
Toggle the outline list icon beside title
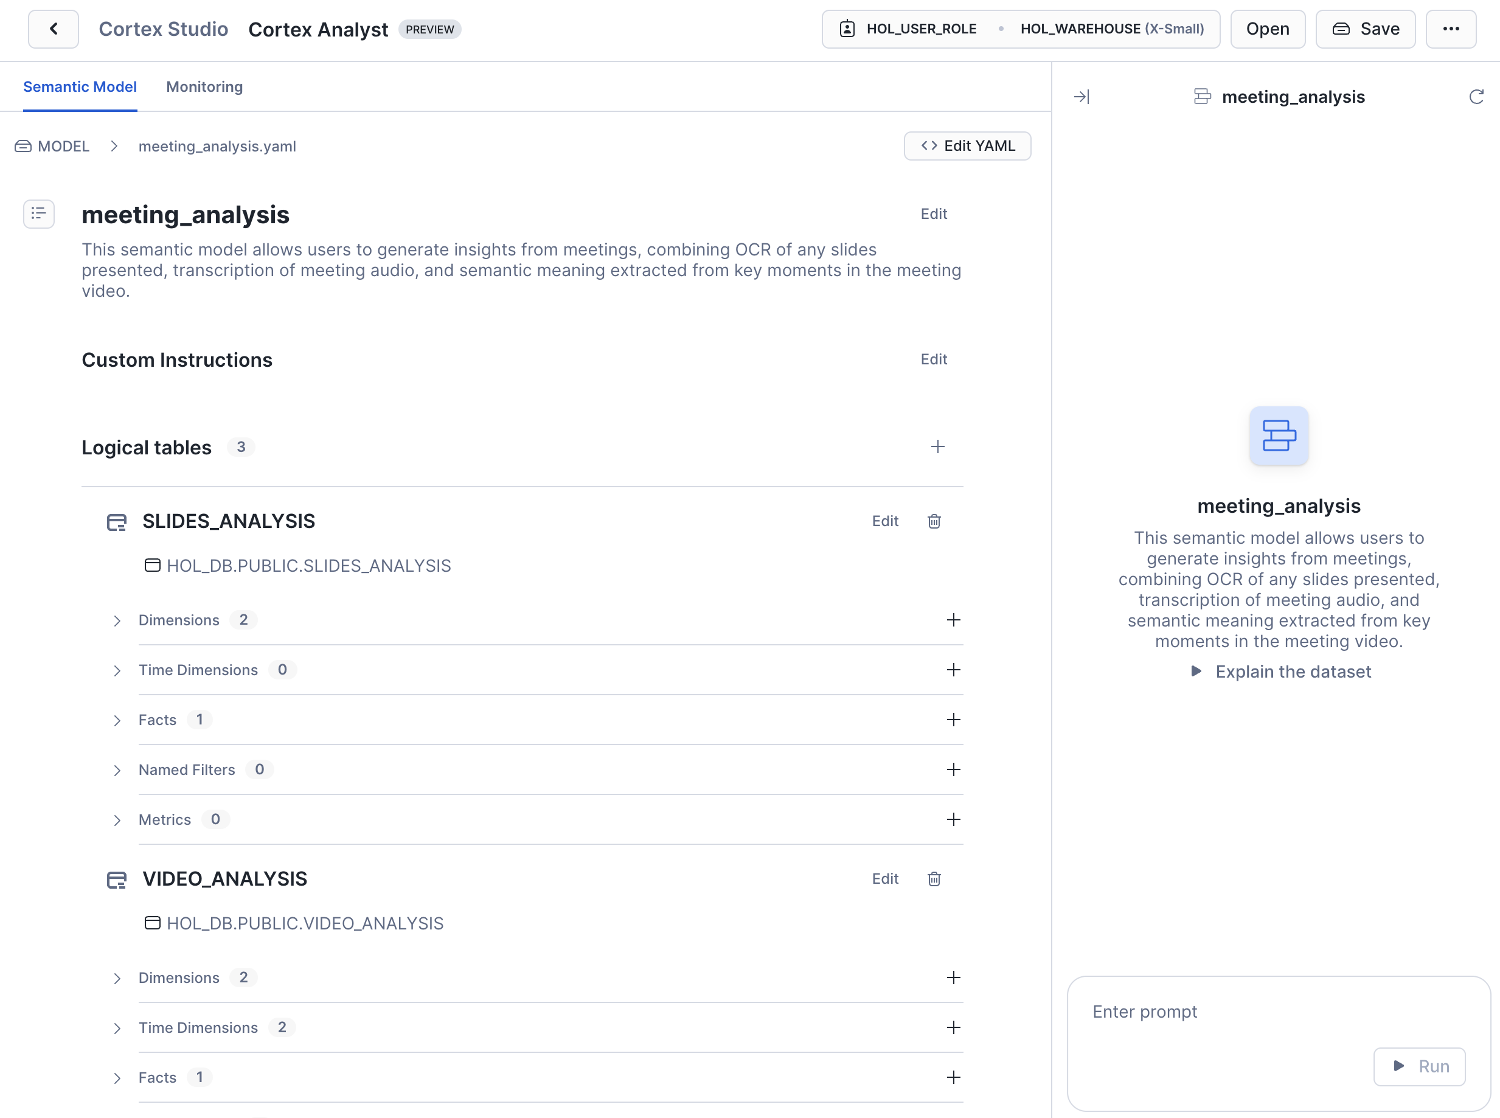tap(38, 214)
